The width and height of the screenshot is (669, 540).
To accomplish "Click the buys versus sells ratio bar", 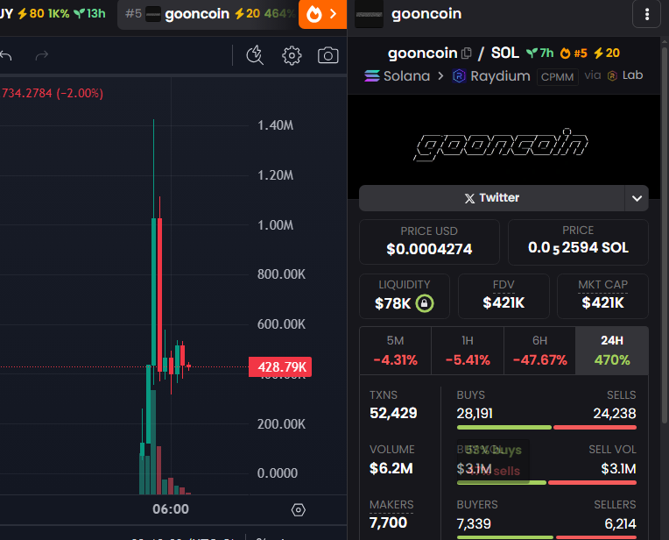I will click(546, 427).
